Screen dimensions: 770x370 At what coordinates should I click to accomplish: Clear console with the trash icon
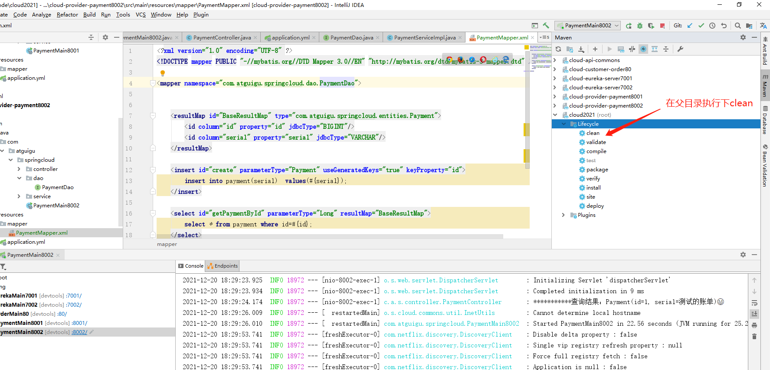pyautogui.click(x=754, y=337)
